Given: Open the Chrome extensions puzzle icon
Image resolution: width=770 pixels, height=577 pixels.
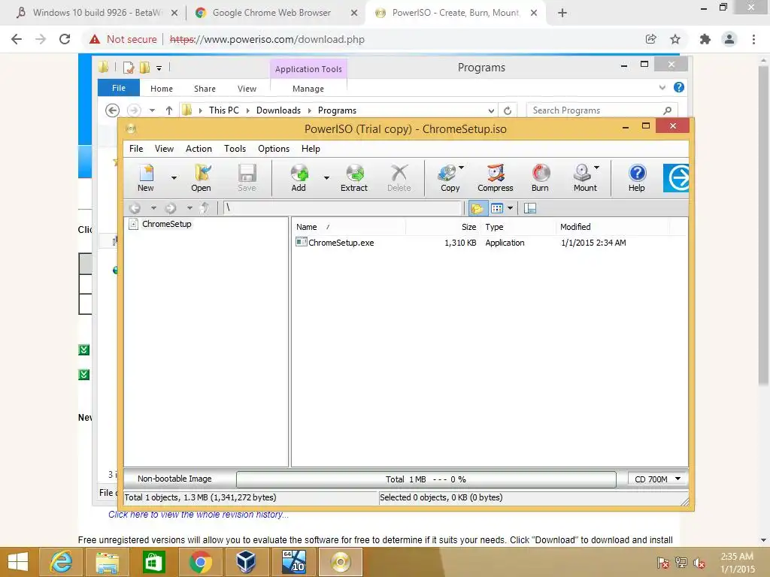Looking at the screenshot, I should click(x=705, y=39).
